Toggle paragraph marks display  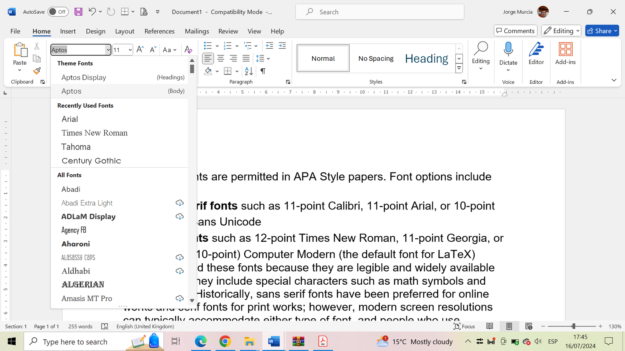[x=263, y=71]
